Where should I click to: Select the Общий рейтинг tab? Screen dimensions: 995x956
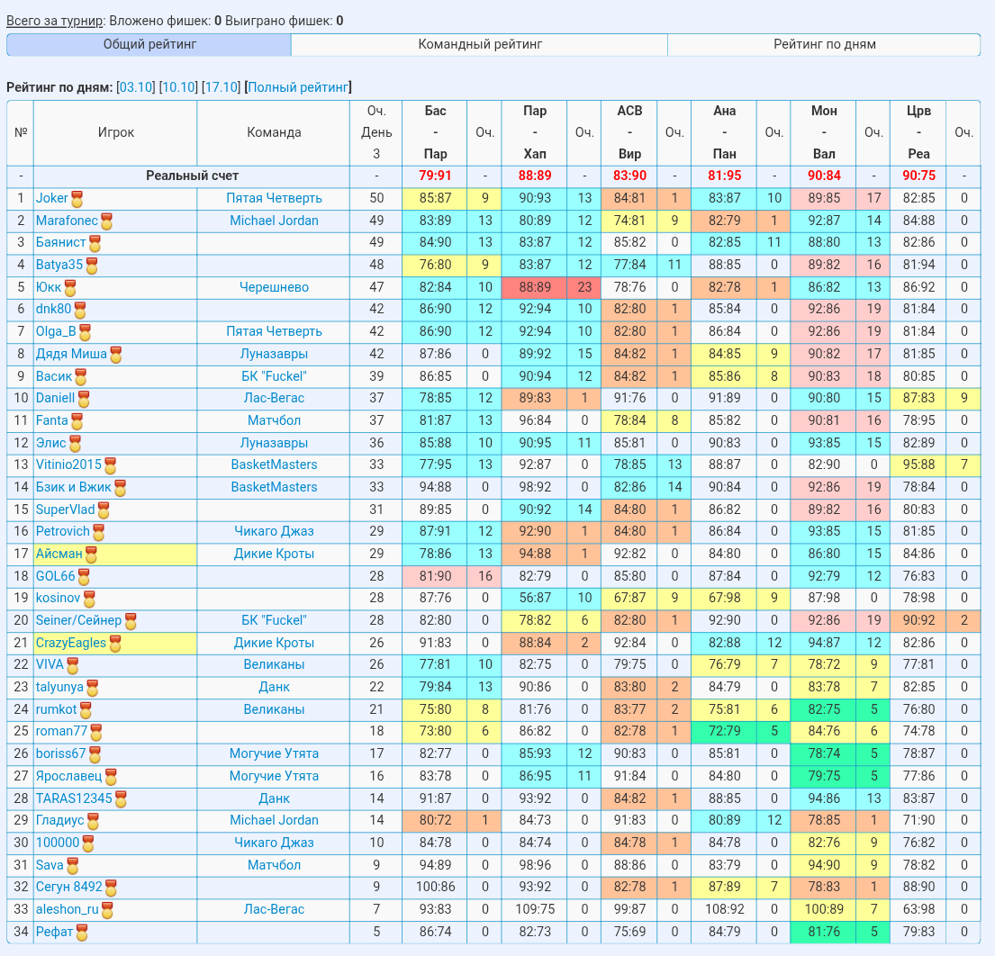coord(149,44)
